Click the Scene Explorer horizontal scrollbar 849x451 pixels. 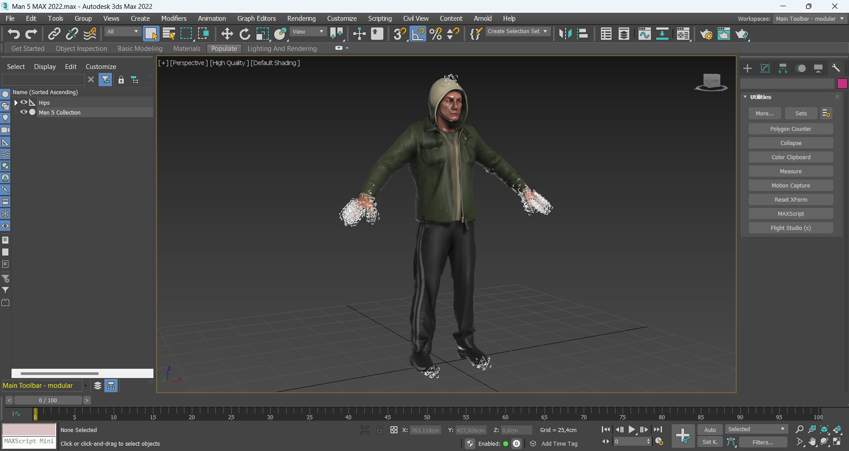click(60, 374)
